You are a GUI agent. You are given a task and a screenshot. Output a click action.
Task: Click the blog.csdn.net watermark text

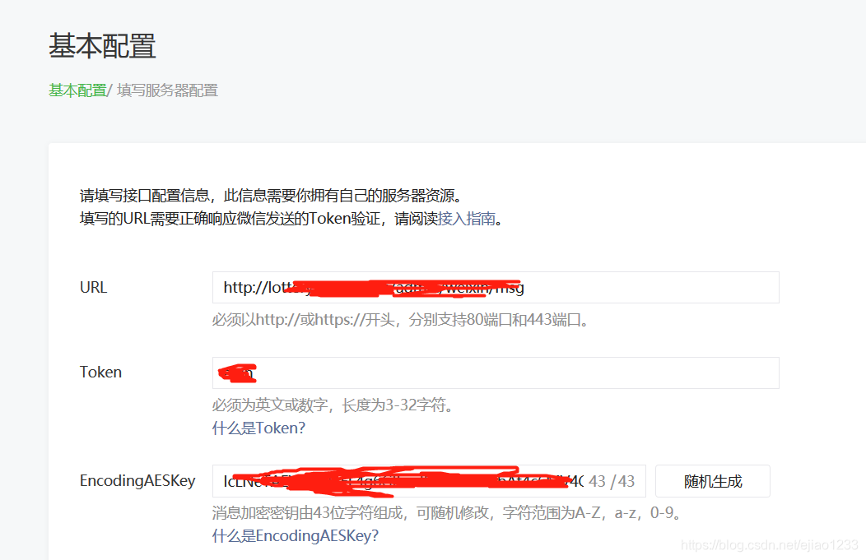[770, 545]
